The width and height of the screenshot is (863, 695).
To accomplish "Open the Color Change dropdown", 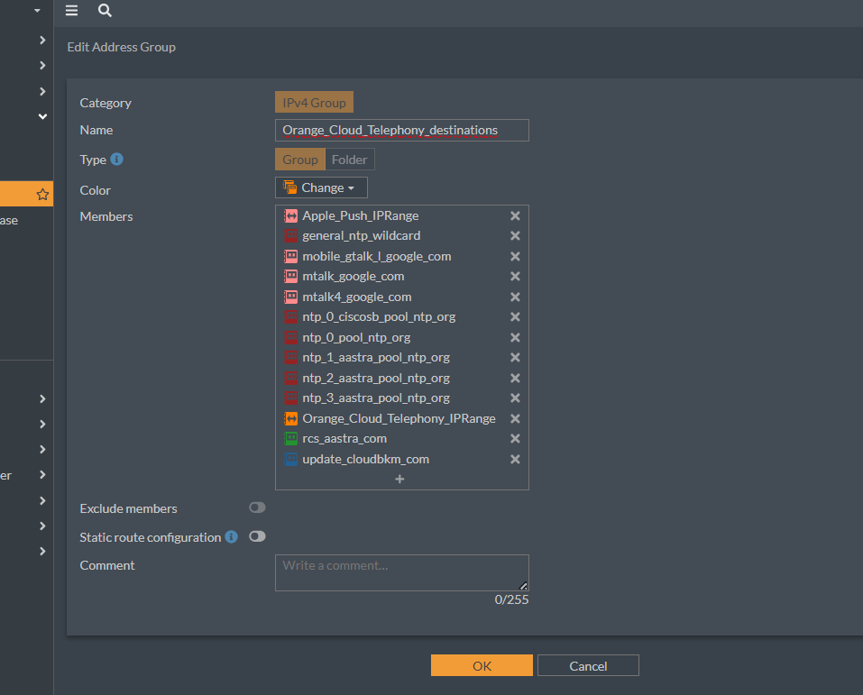I will 321,187.
